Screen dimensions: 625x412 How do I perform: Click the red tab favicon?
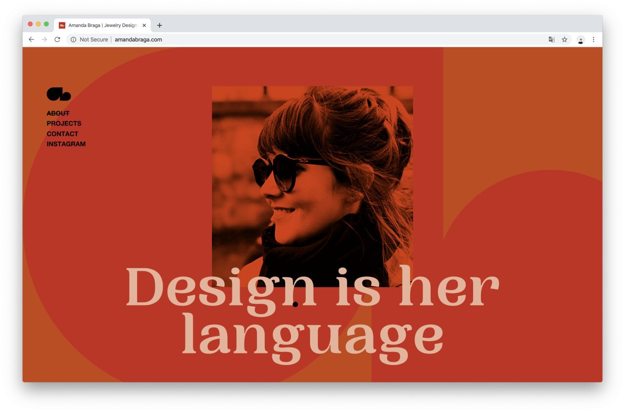[x=62, y=25]
